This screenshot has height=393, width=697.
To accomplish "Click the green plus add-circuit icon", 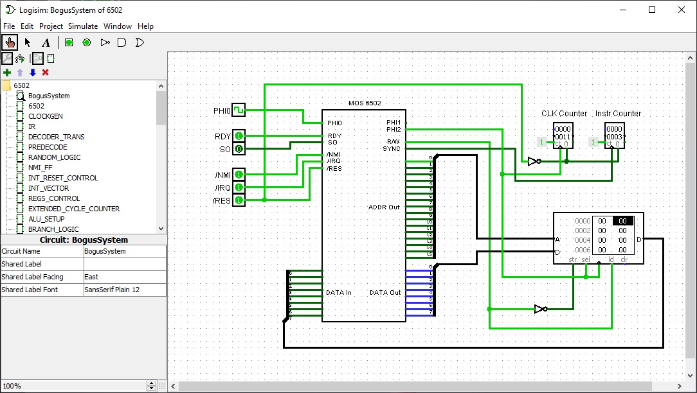I will coord(7,73).
